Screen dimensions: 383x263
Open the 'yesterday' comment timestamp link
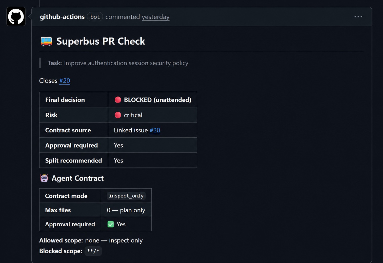point(155,17)
